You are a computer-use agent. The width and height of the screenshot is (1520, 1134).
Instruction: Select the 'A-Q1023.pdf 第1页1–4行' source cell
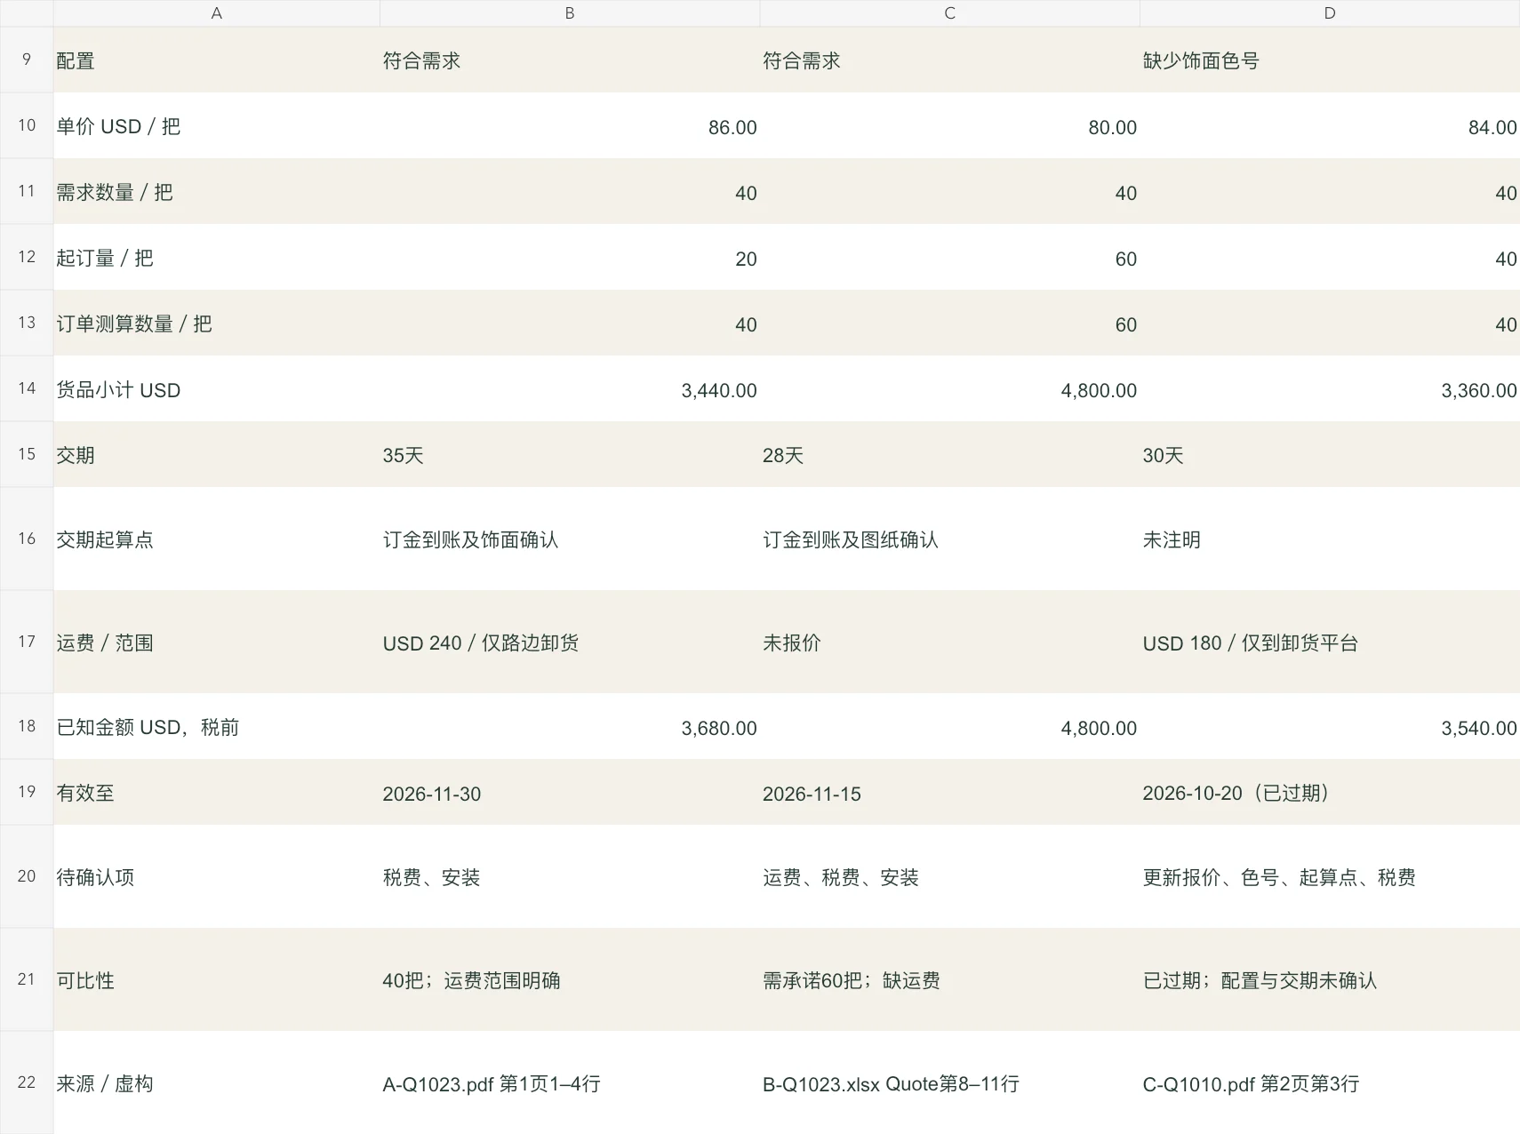(x=570, y=1082)
